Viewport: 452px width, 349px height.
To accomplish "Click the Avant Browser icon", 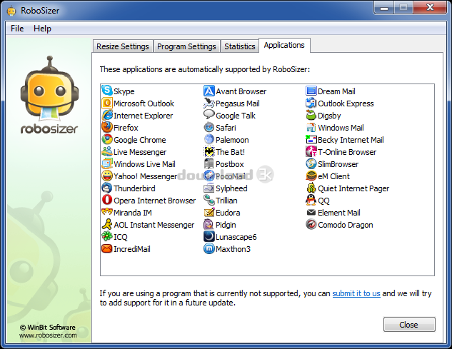I will [209, 91].
